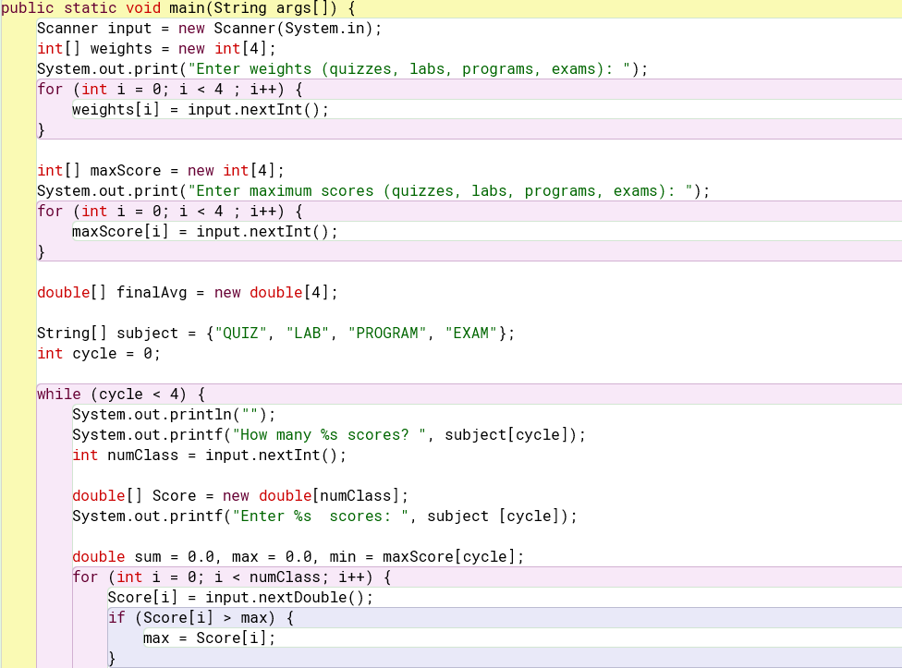
Task: Click the 'maxScore[i] = input.nextInt();' line
Action: [205, 232]
